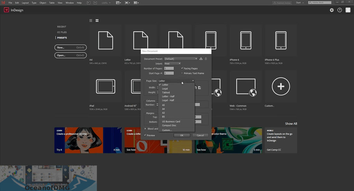This screenshot has width=354, height=191.
Task: Open the Table menu
Action: [52, 3]
